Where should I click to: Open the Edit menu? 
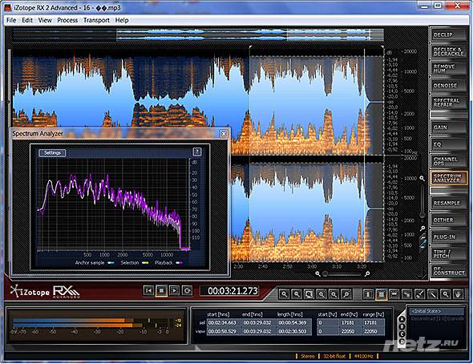click(x=26, y=20)
